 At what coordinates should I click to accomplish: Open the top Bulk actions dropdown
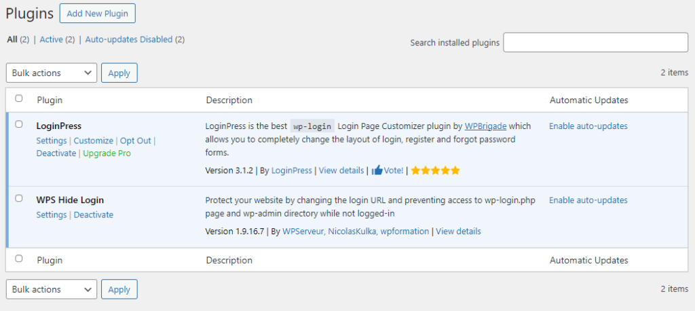coord(52,73)
